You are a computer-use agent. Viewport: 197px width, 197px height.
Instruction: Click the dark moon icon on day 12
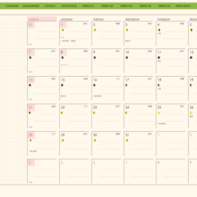pyautogui.click(x=191, y=57)
